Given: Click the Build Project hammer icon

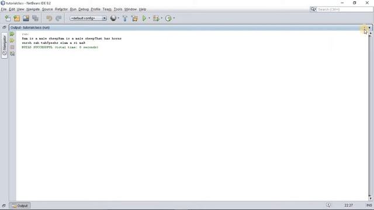Looking at the screenshot, I should coord(124,18).
